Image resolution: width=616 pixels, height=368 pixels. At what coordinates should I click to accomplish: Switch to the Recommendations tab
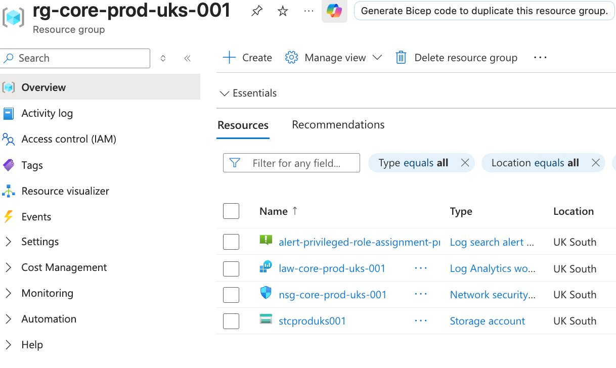[338, 125]
